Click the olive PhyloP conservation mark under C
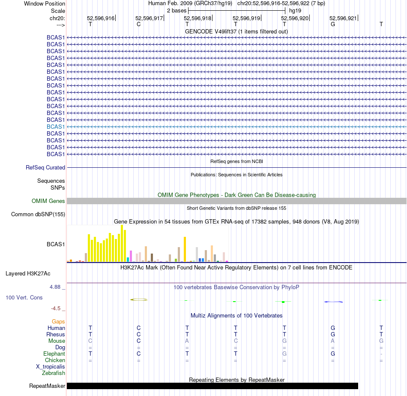Viewport: 407px width, 396px height. 139,300
